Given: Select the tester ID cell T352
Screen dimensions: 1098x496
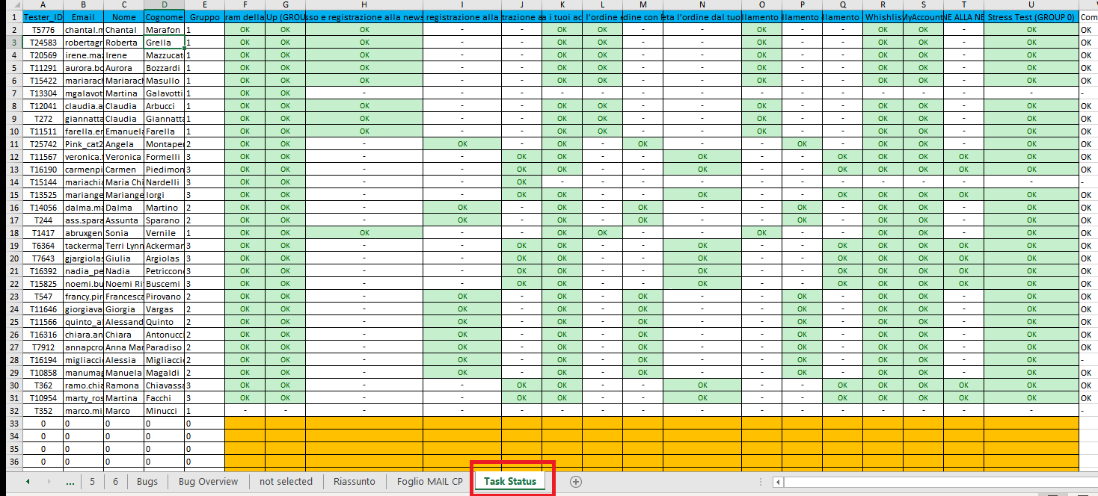Looking at the screenshot, I should click(x=43, y=410).
